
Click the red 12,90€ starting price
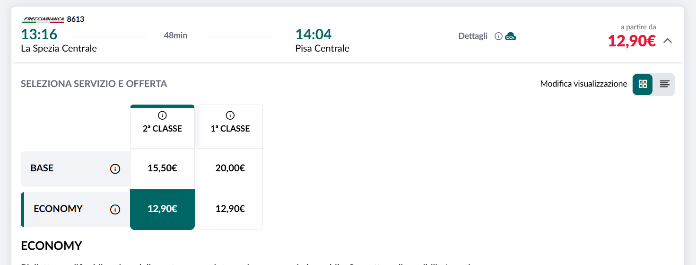632,41
